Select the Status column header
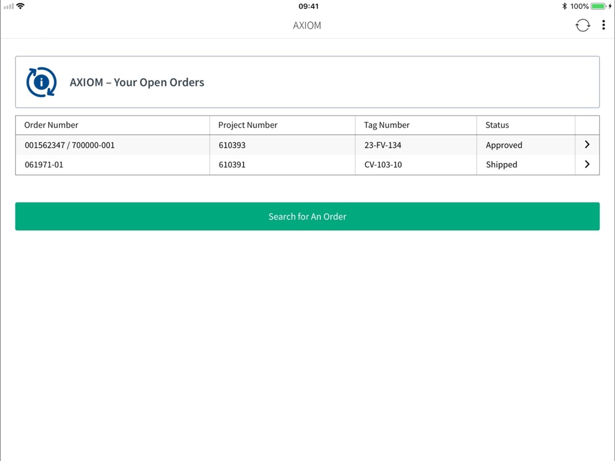Viewport: 615px width, 461px height. click(x=497, y=125)
